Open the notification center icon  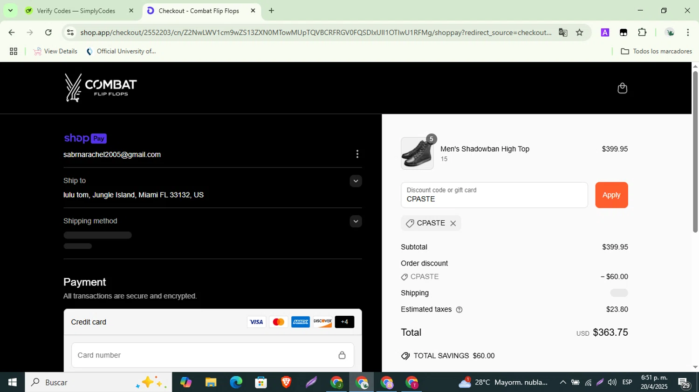click(684, 383)
